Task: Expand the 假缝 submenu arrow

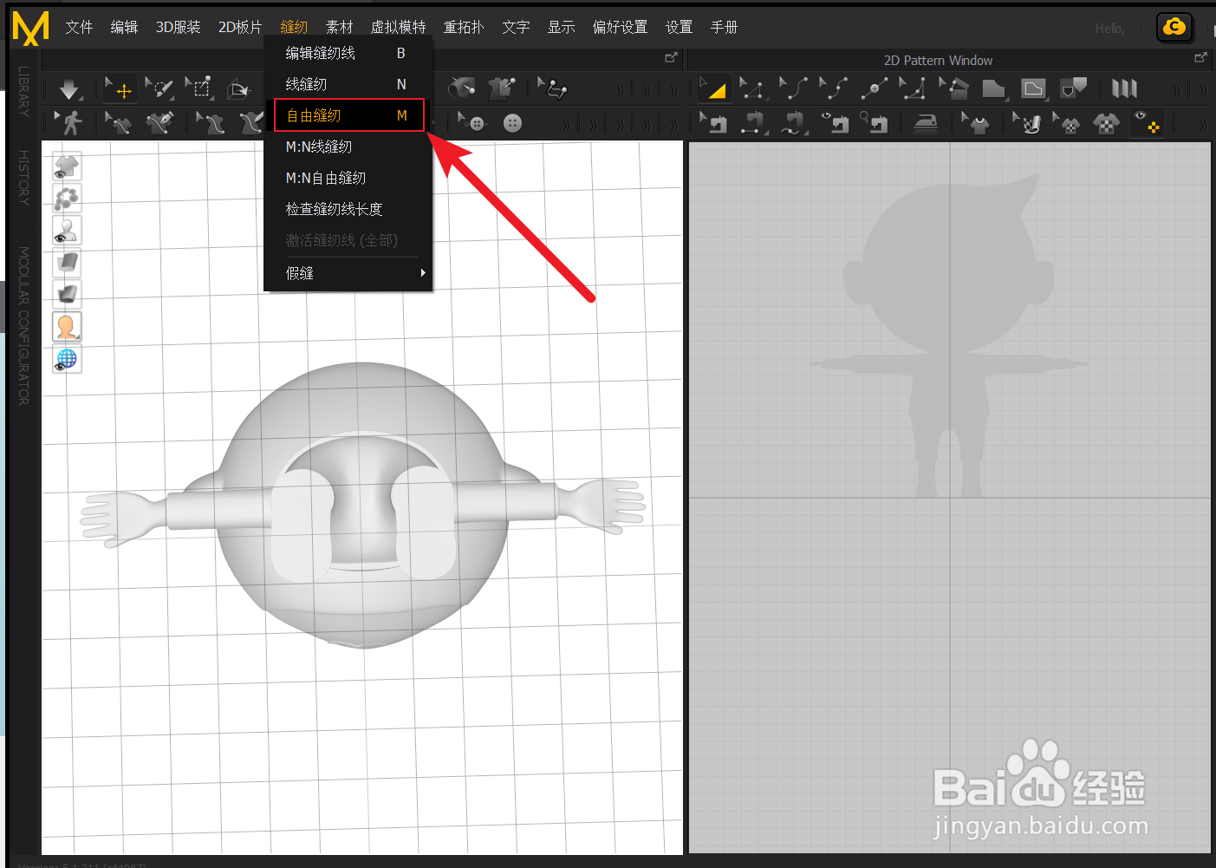Action: [x=423, y=273]
